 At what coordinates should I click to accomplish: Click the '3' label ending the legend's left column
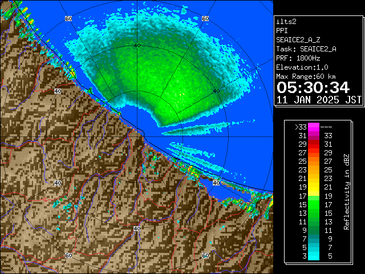(305, 256)
